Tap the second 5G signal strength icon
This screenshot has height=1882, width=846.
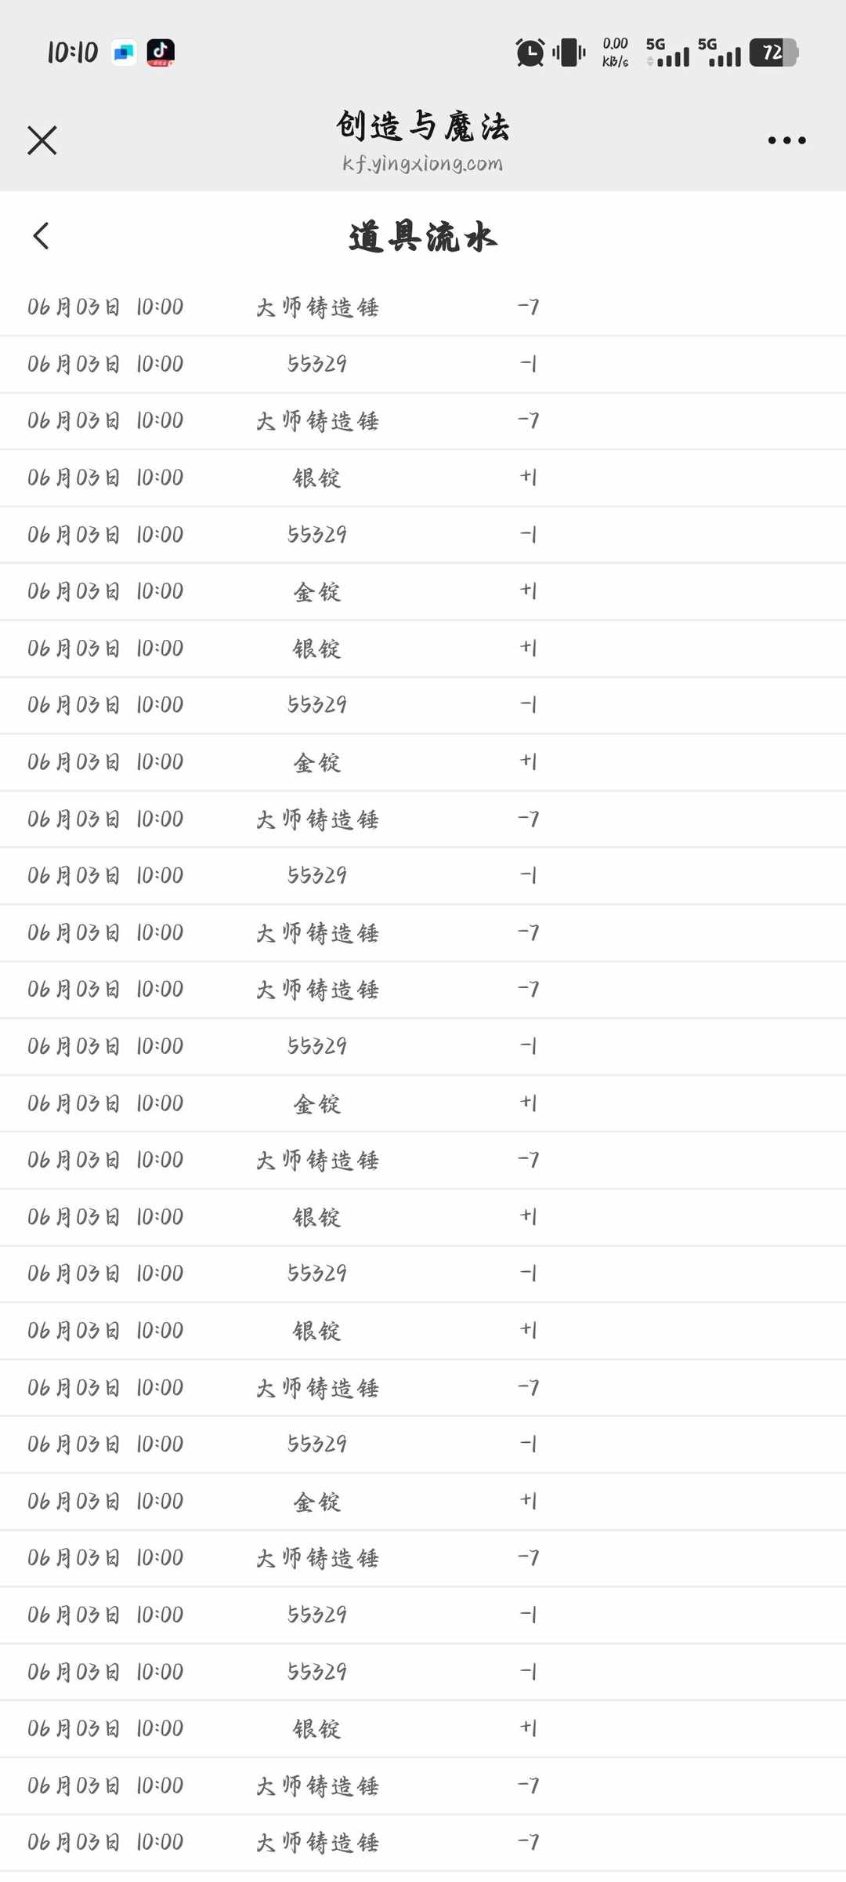(x=719, y=53)
